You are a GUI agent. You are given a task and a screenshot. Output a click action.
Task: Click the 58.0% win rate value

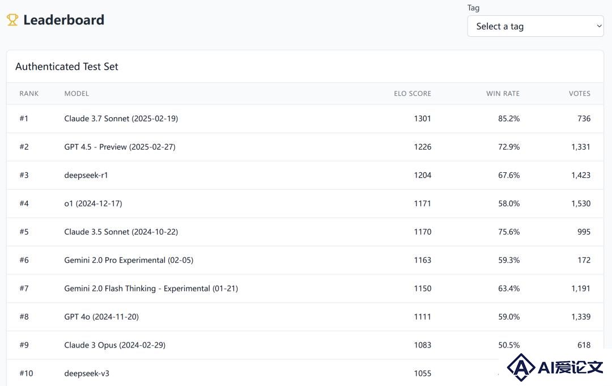pos(509,203)
